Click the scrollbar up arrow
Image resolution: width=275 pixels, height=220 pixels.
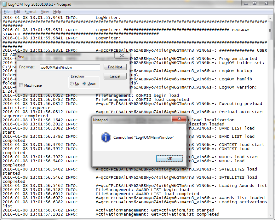[270, 18]
